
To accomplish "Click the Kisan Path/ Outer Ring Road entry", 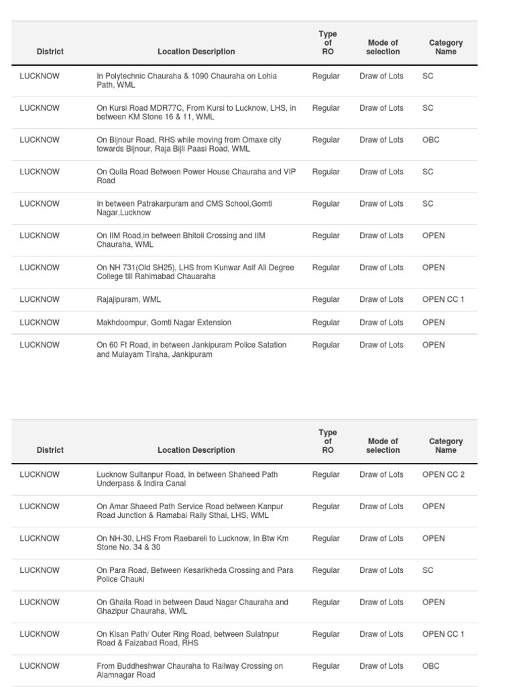I will [188, 638].
